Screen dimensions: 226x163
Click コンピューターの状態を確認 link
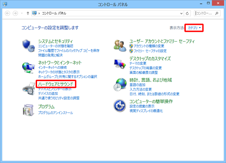[x=56, y=46]
